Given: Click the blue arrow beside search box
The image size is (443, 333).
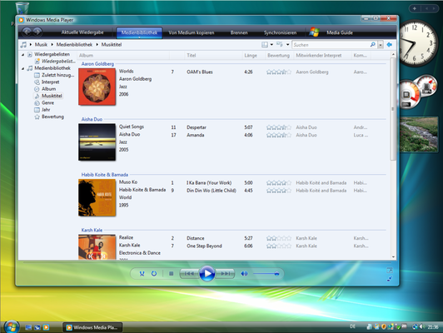Looking at the screenshot, I should click(390, 45).
